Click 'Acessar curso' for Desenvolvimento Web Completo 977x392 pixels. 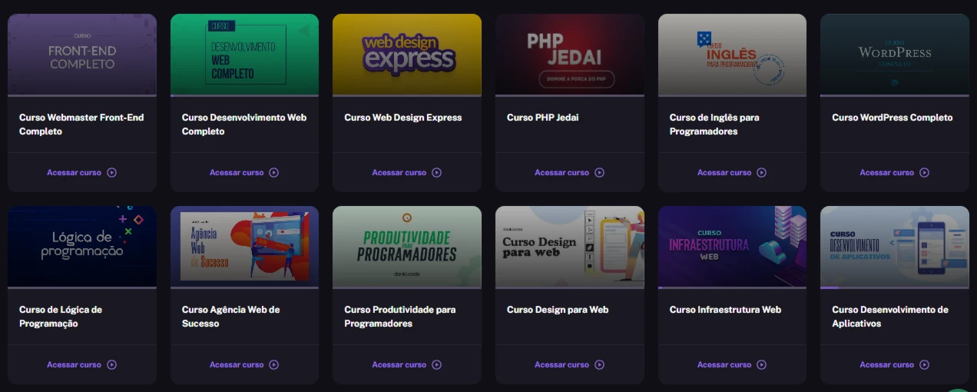237,173
